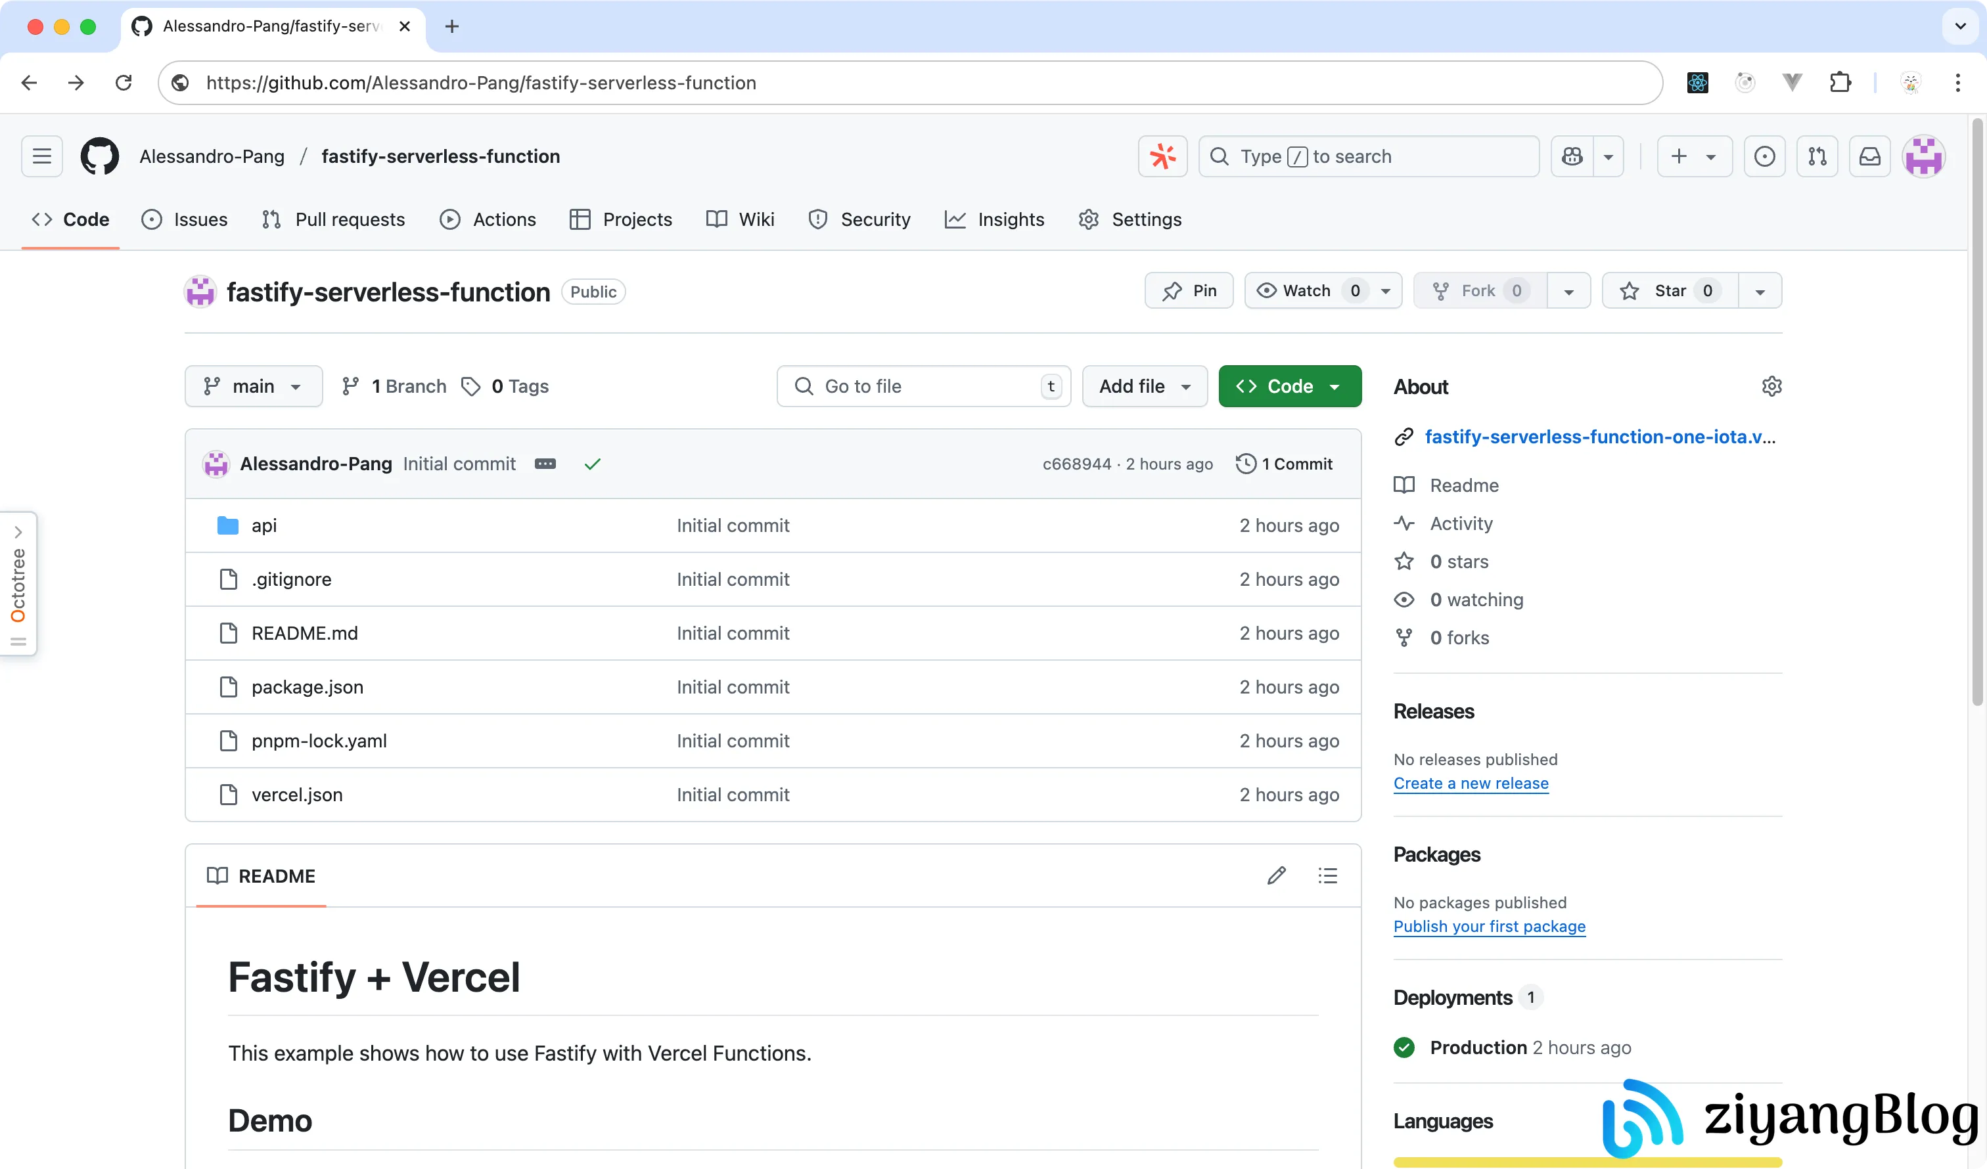Click Publish your first package
The width and height of the screenshot is (1987, 1169).
(x=1490, y=927)
